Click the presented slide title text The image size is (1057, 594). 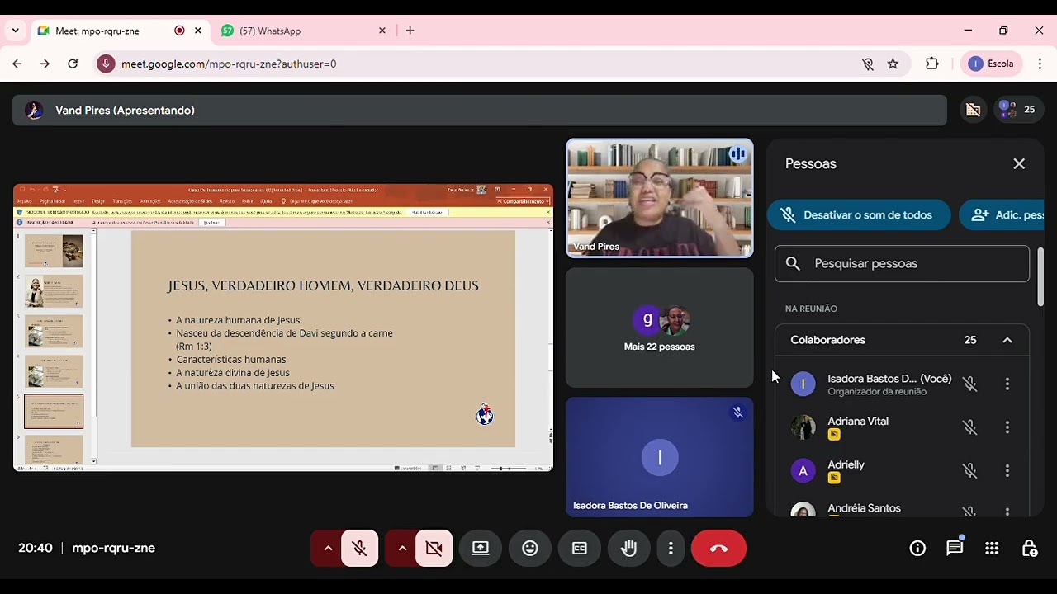(323, 285)
